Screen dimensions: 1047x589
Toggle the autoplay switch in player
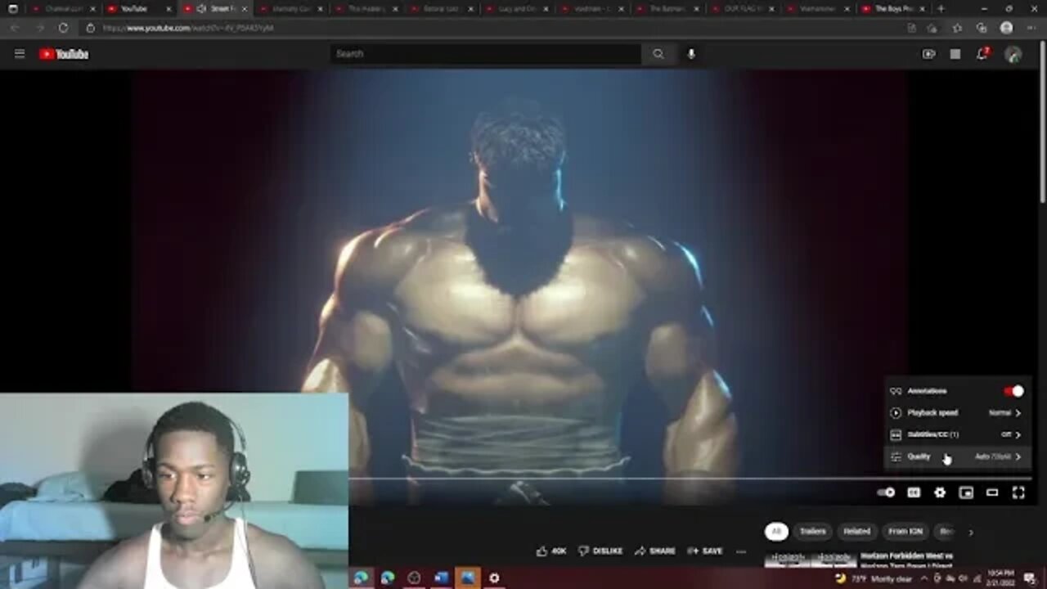pyautogui.click(x=886, y=492)
